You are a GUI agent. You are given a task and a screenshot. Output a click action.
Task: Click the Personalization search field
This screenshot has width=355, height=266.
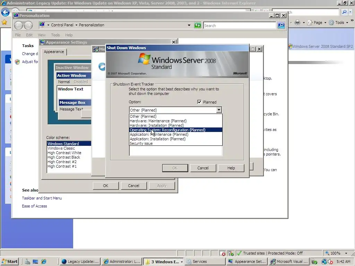click(240, 25)
